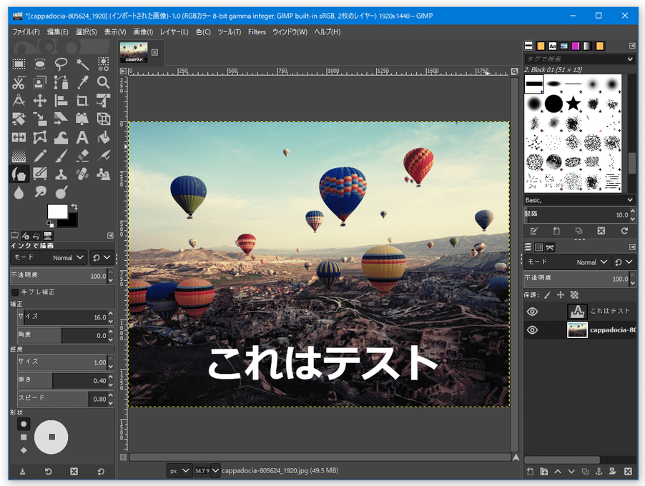Switch to the Paths tab in layers dock
This screenshot has width=645, height=486.
[x=550, y=247]
